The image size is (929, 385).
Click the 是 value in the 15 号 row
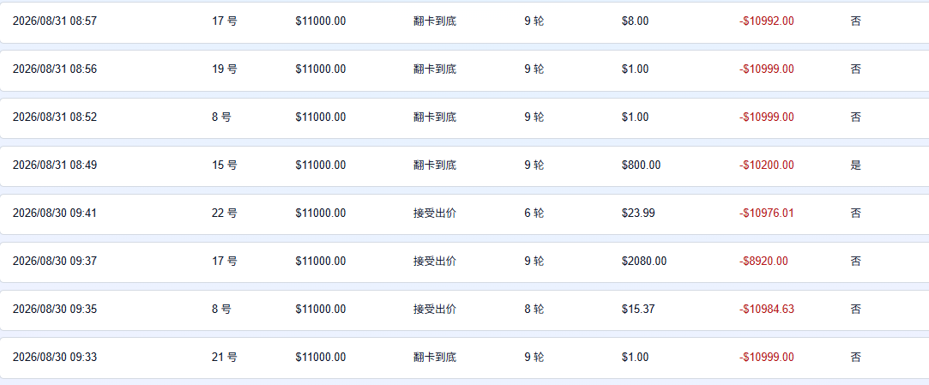855,165
